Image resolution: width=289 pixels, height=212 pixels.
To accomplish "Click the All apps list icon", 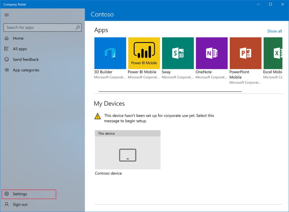I will (7, 49).
